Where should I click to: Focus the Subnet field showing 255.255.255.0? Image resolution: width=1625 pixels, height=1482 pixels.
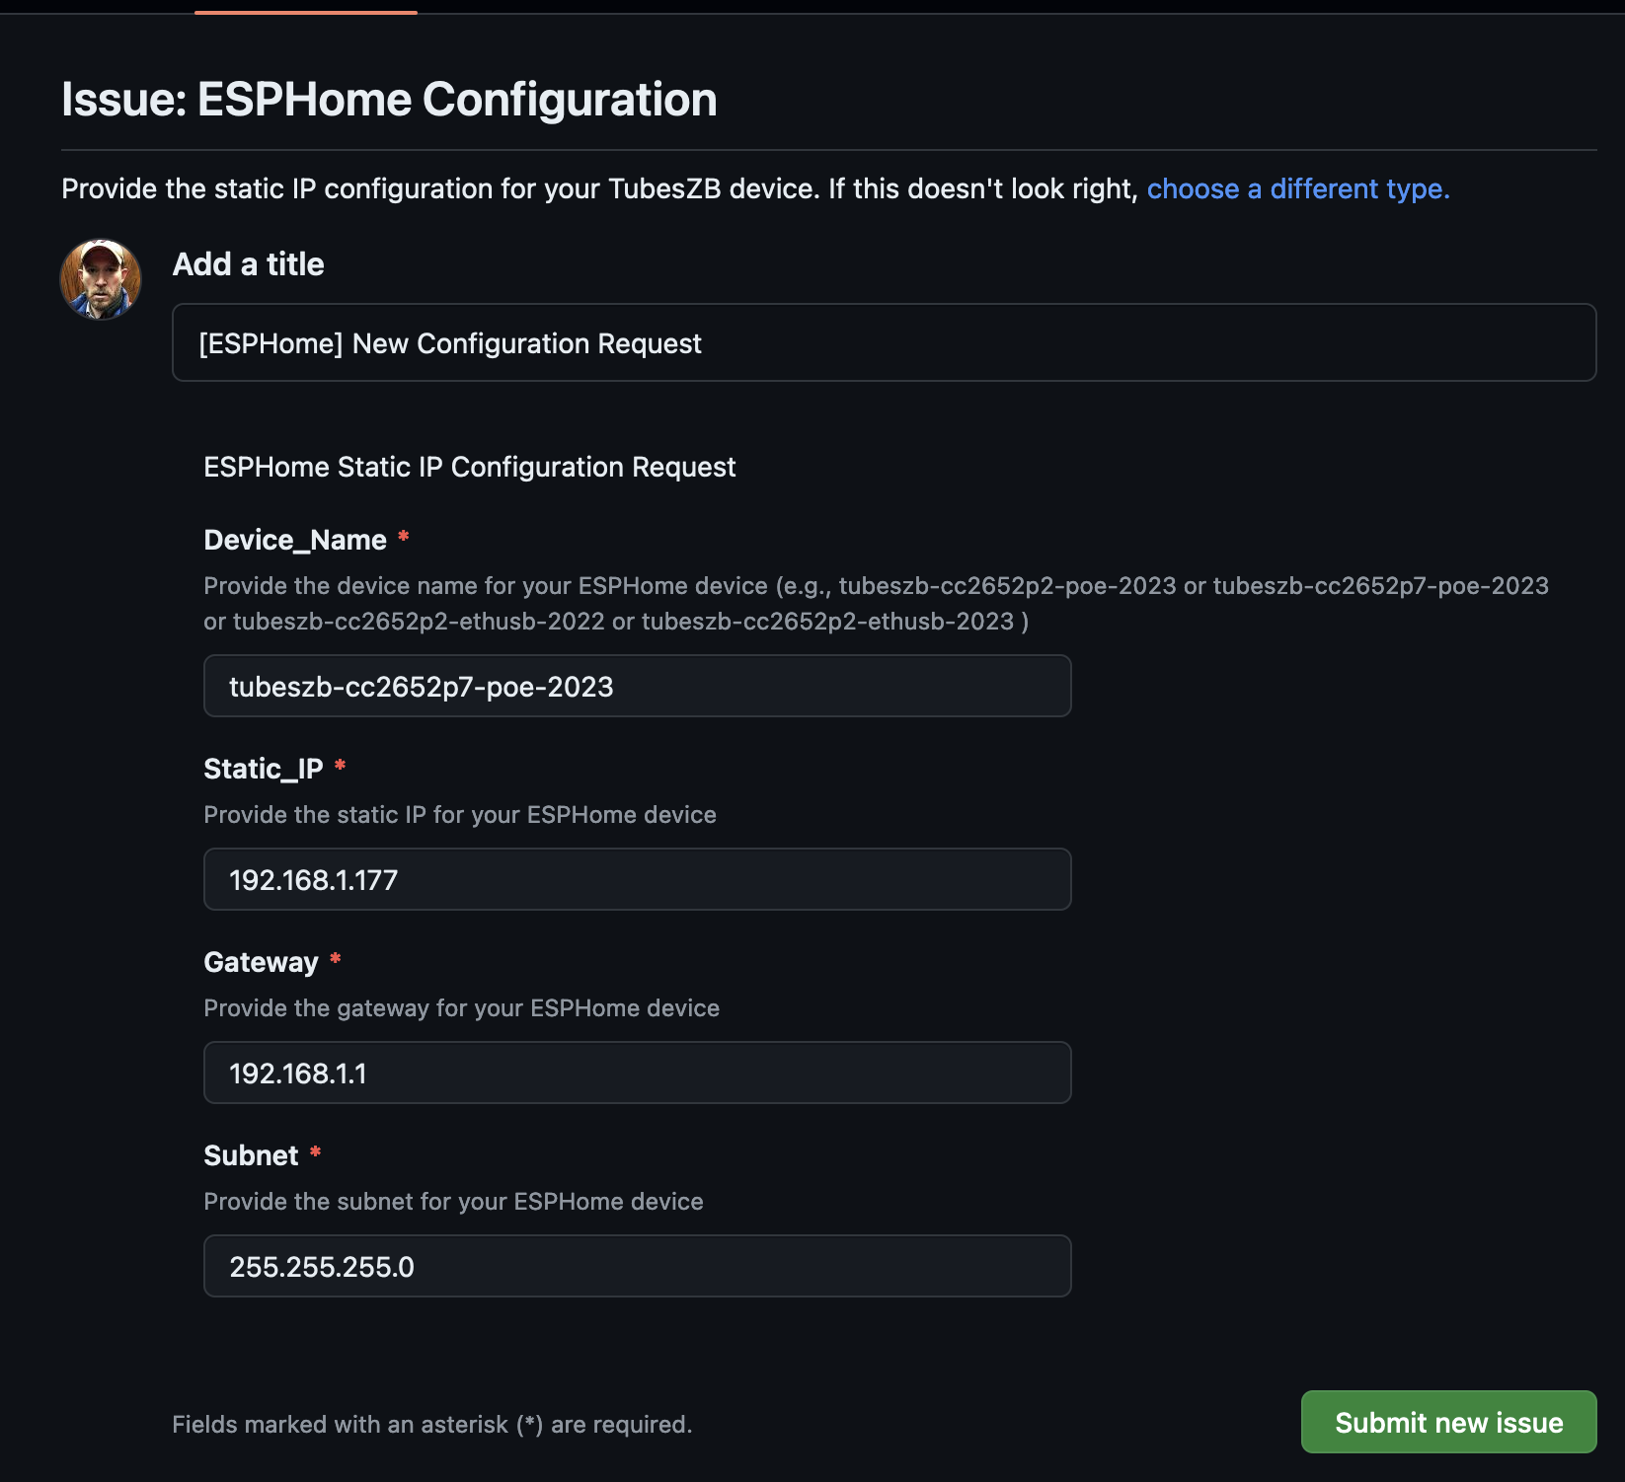click(637, 1266)
